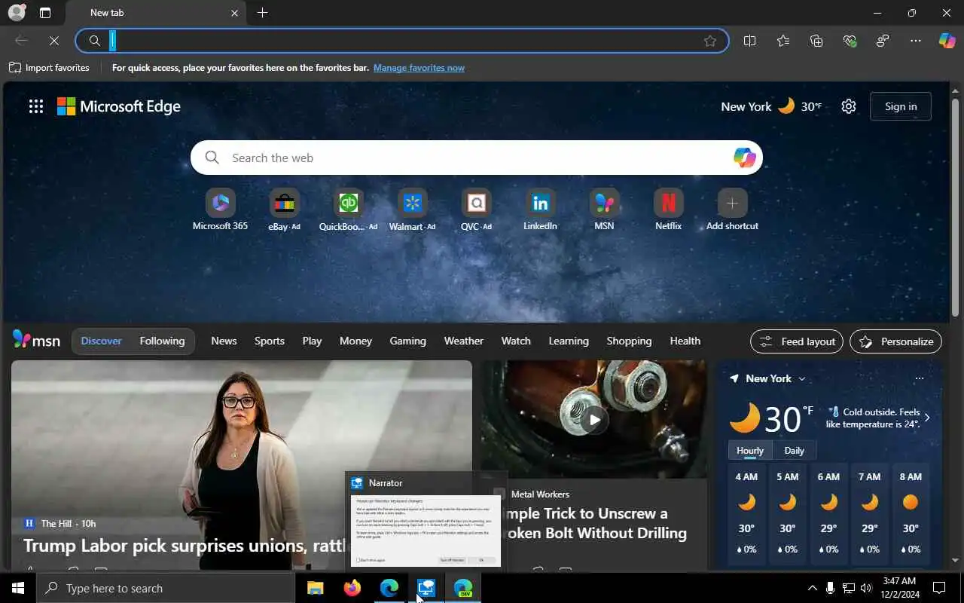Expand the Cold outside weather alert arrow
964x603 pixels.
pos(926,418)
